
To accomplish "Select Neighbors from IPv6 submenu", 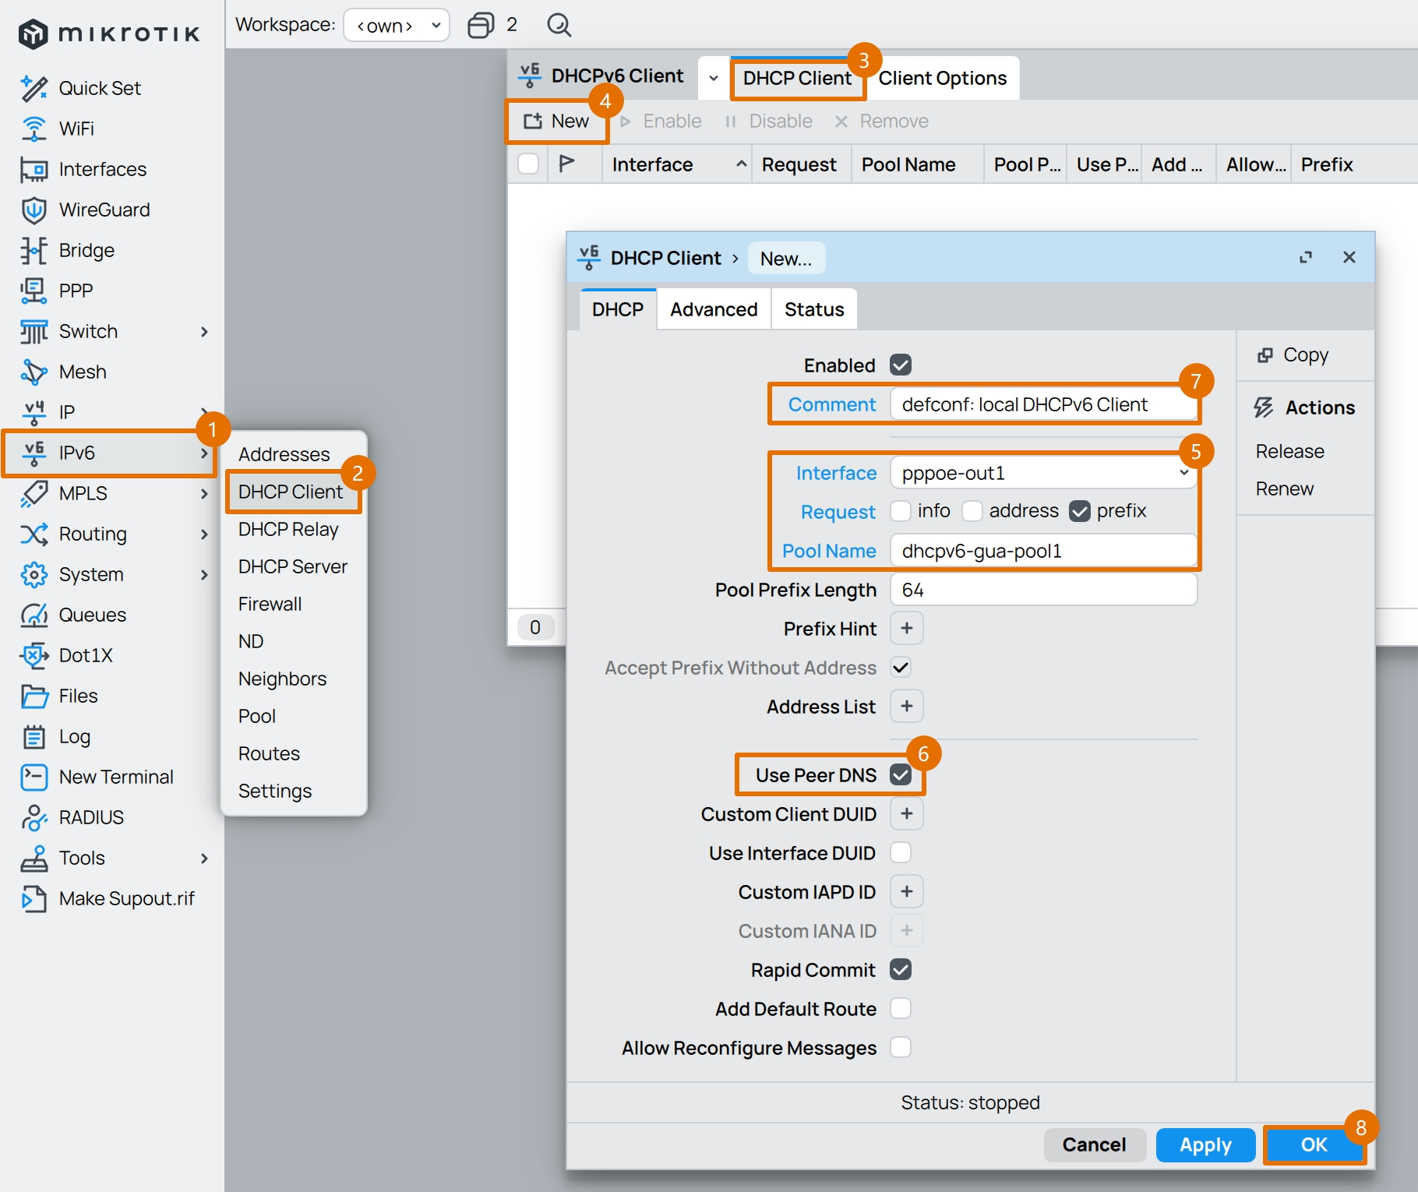I will [282, 679].
